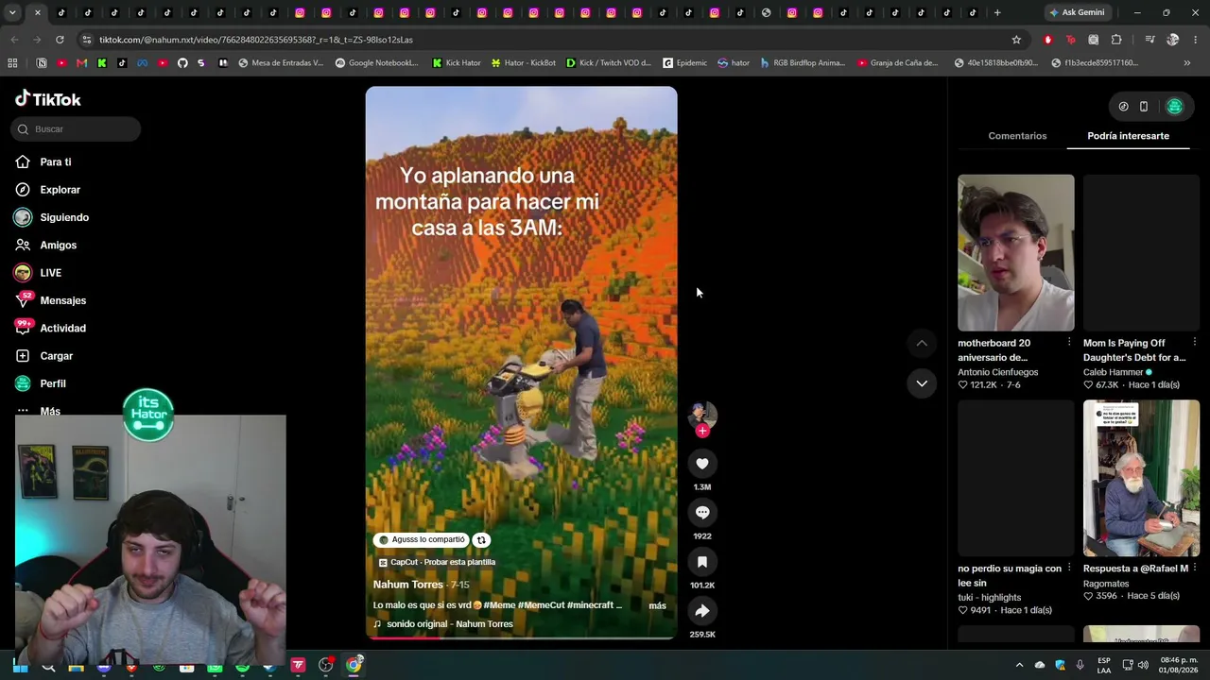The image size is (1210, 680).
Task: Open the Chrome apps grid in bookmarks bar
Action: coord(12,63)
